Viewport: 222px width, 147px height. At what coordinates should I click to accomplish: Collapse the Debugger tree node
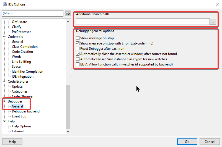pos(4,101)
